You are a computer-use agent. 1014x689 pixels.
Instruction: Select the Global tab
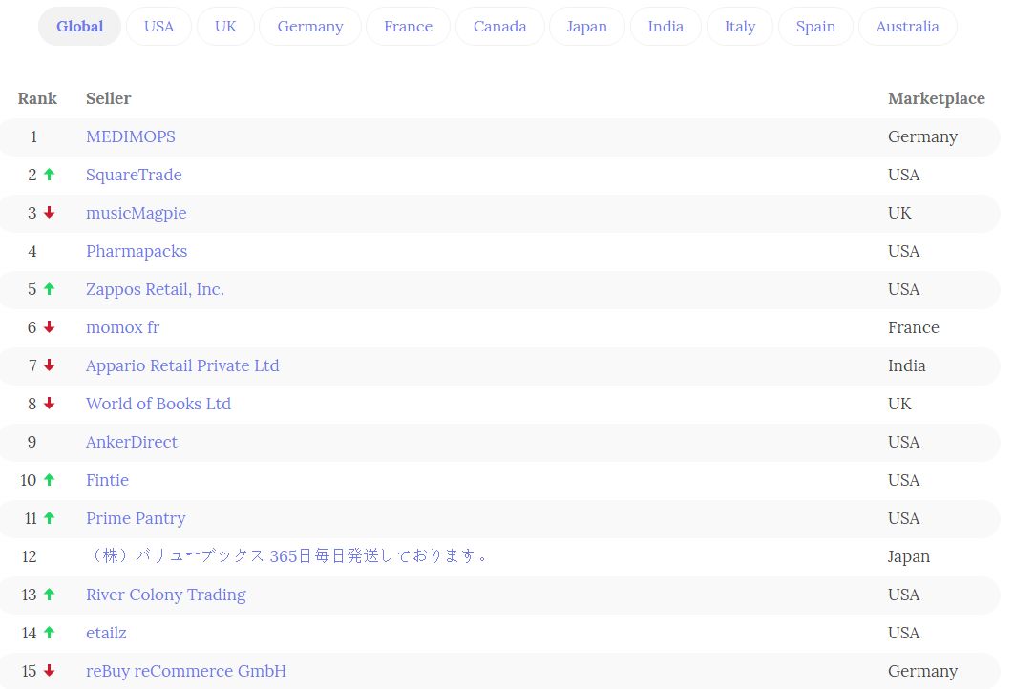[79, 27]
